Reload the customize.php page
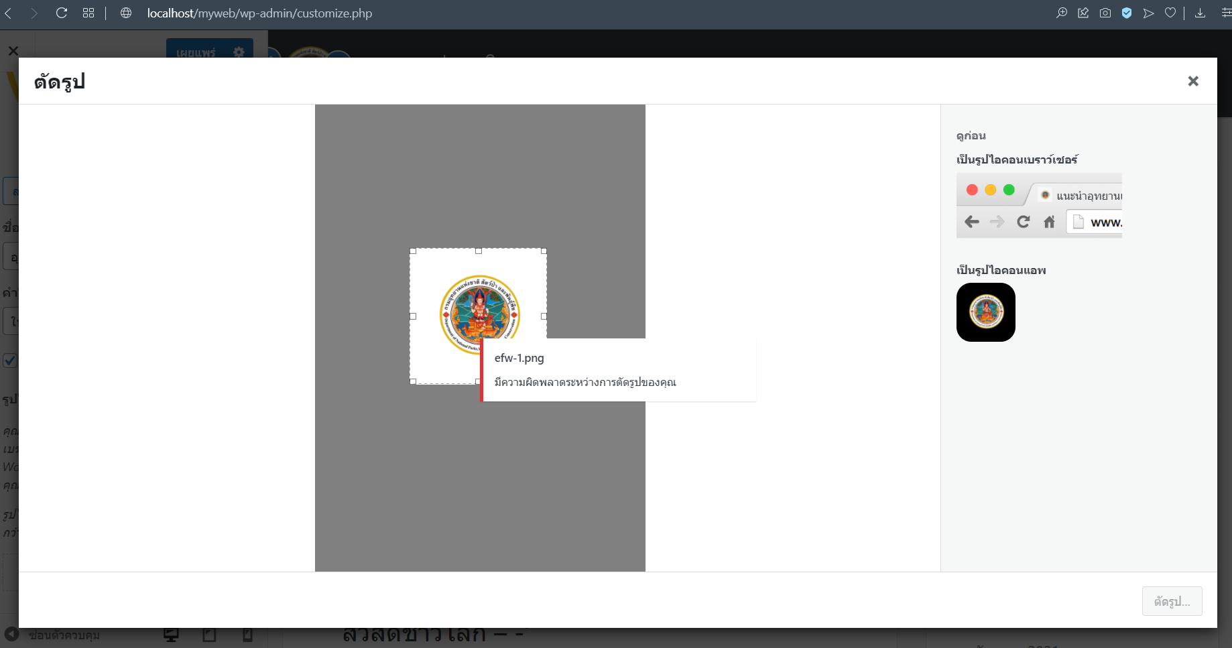 click(62, 13)
